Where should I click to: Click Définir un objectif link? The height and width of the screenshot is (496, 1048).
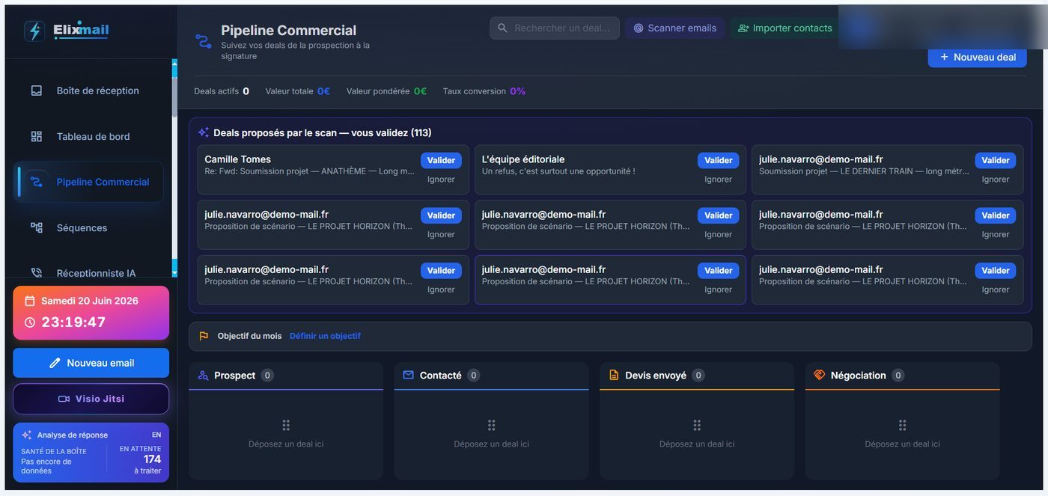(x=325, y=336)
